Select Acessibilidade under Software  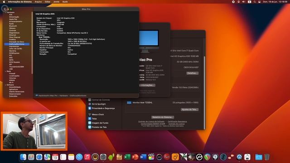(15, 87)
